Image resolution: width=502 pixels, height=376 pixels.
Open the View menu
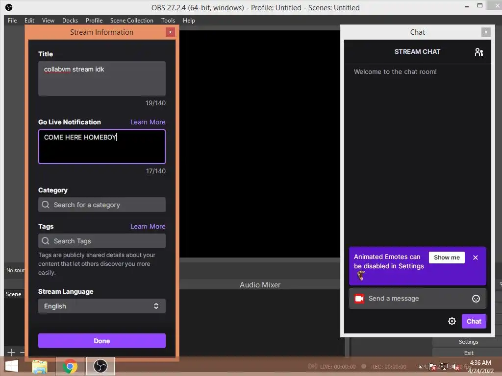click(x=48, y=21)
